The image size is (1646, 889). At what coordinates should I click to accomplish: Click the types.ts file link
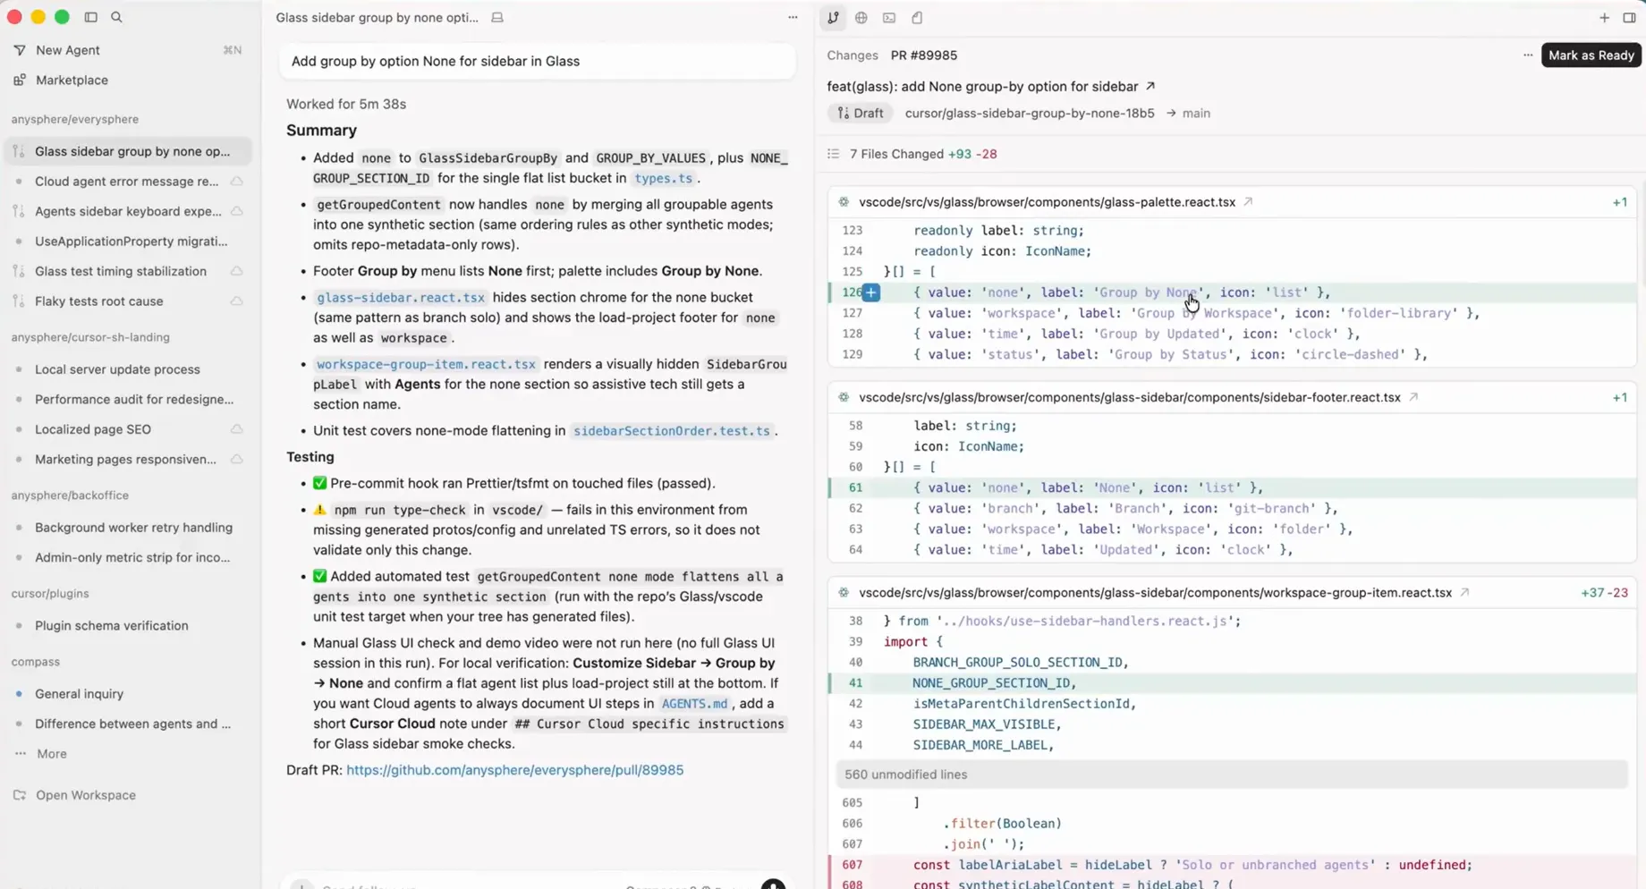click(663, 178)
